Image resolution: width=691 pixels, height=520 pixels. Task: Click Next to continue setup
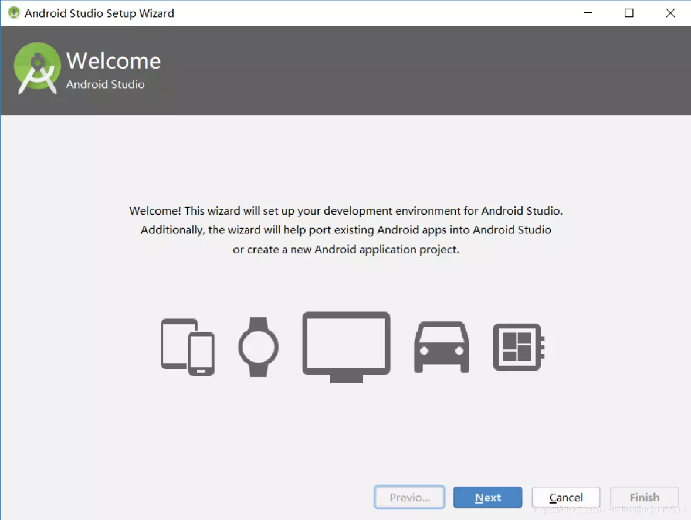coord(488,498)
